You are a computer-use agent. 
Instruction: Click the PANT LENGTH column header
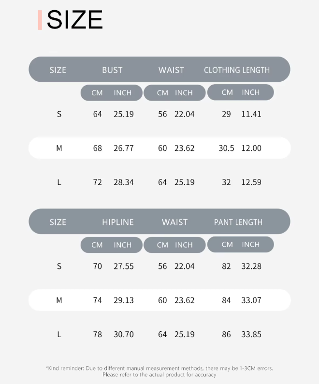click(238, 222)
